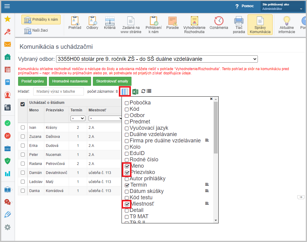Export the table to Excel
The width and height of the screenshot is (307, 242).
click(x=135, y=92)
